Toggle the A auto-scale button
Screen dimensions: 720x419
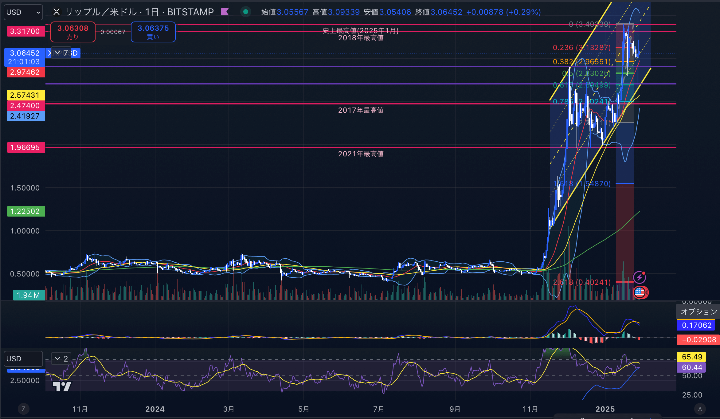pyautogui.click(x=700, y=409)
